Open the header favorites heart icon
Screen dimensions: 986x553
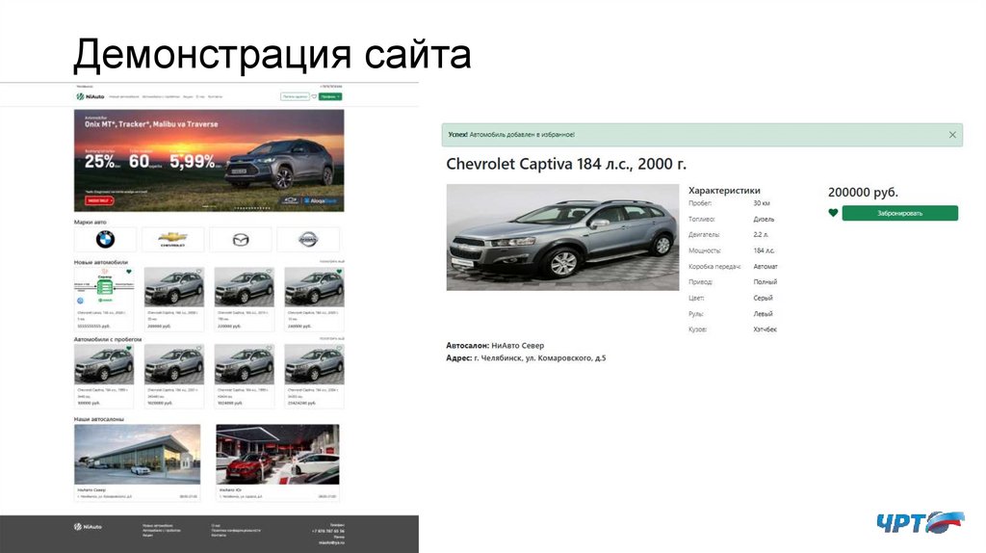(x=315, y=97)
